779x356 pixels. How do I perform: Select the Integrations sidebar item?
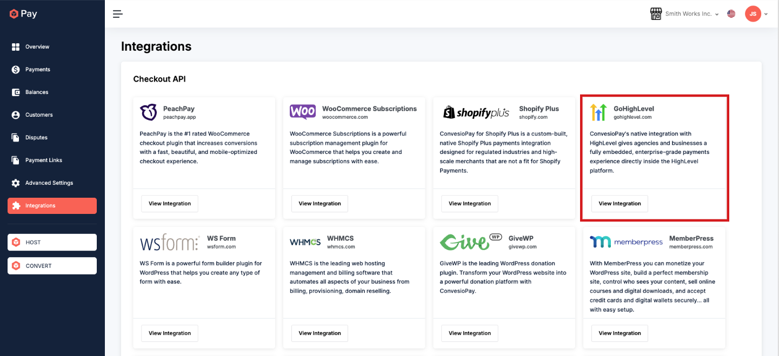[x=52, y=206]
